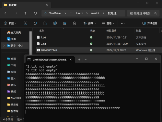Screen dimensions: 162x122
Task: Sort files by 修改日期 column header
Action: point(111,31)
